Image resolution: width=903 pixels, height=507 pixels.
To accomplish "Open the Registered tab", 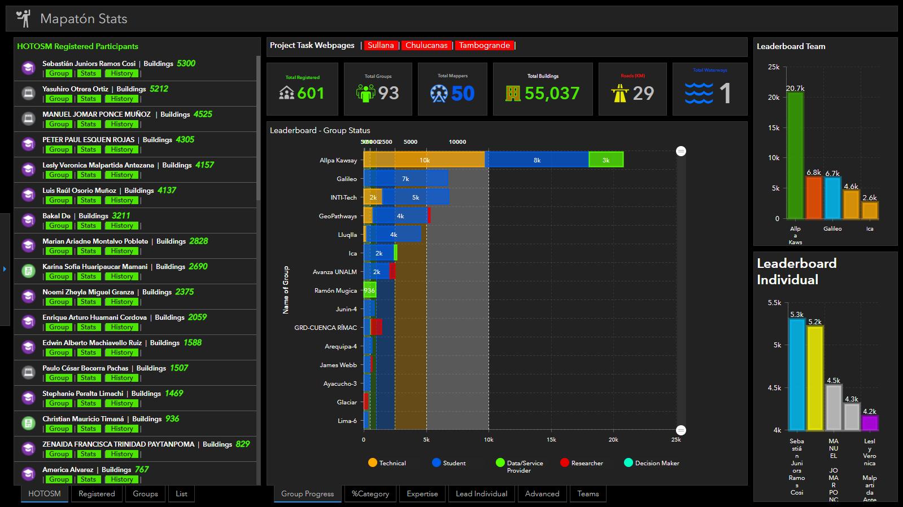I will [97, 493].
